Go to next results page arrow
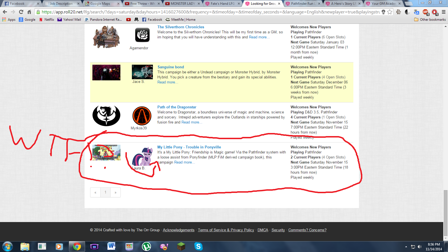This screenshot has width=448, height=252. pyautogui.click(x=115, y=192)
